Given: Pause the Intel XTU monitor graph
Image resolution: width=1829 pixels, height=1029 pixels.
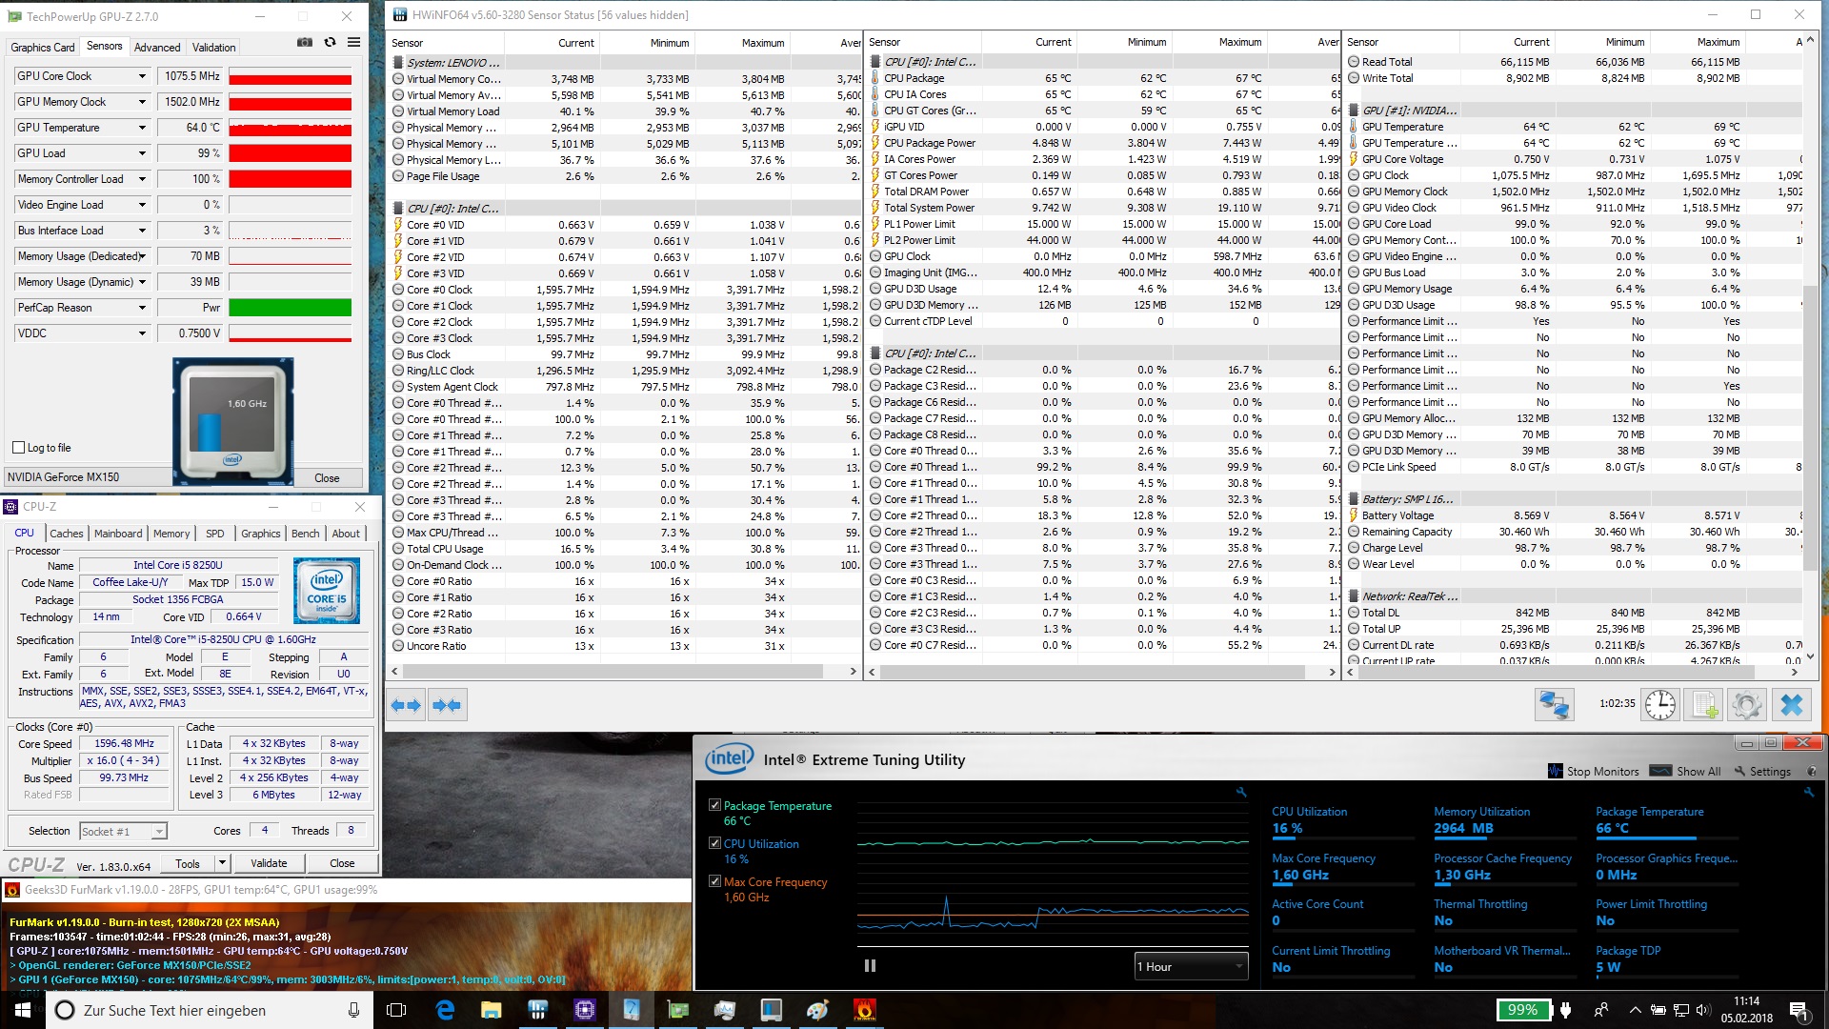Looking at the screenshot, I should click(x=870, y=965).
